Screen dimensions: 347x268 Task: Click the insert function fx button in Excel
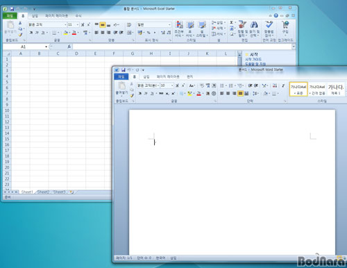click(x=69, y=47)
